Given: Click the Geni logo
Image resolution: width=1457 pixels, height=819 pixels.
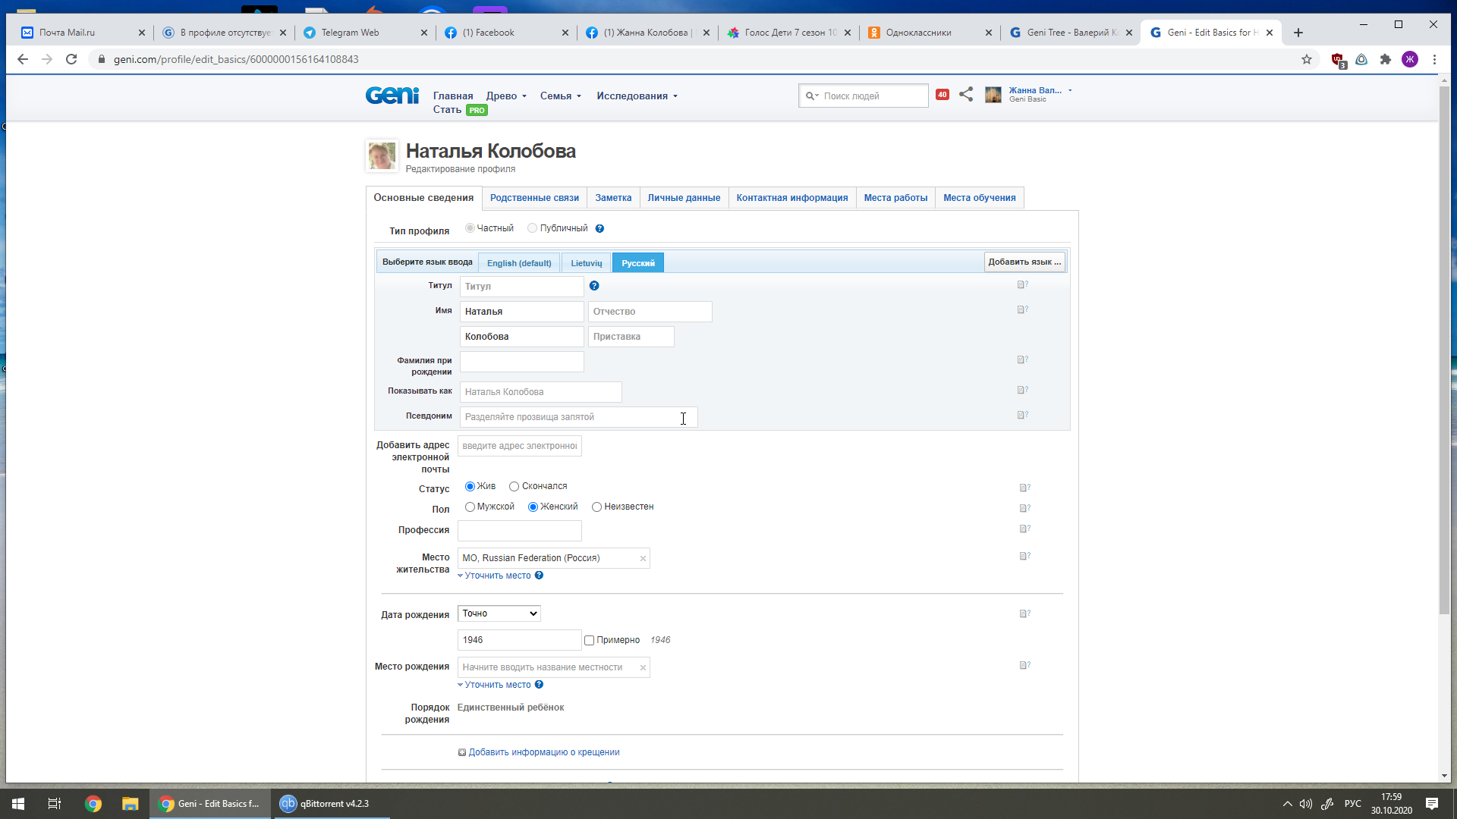Looking at the screenshot, I should (x=392, y=96).
